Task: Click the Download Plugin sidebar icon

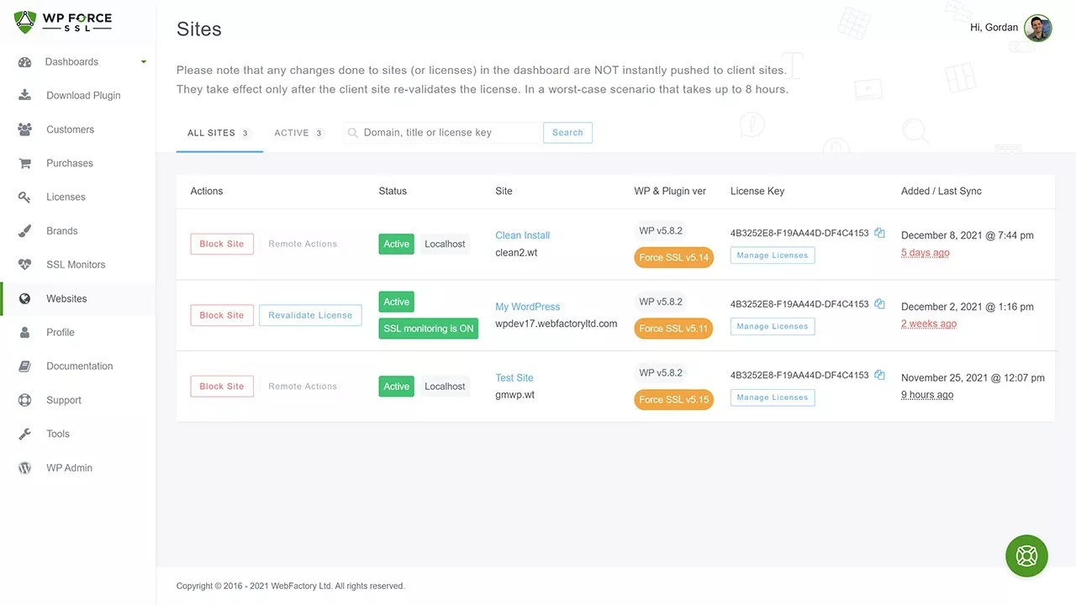Action: 25,95
